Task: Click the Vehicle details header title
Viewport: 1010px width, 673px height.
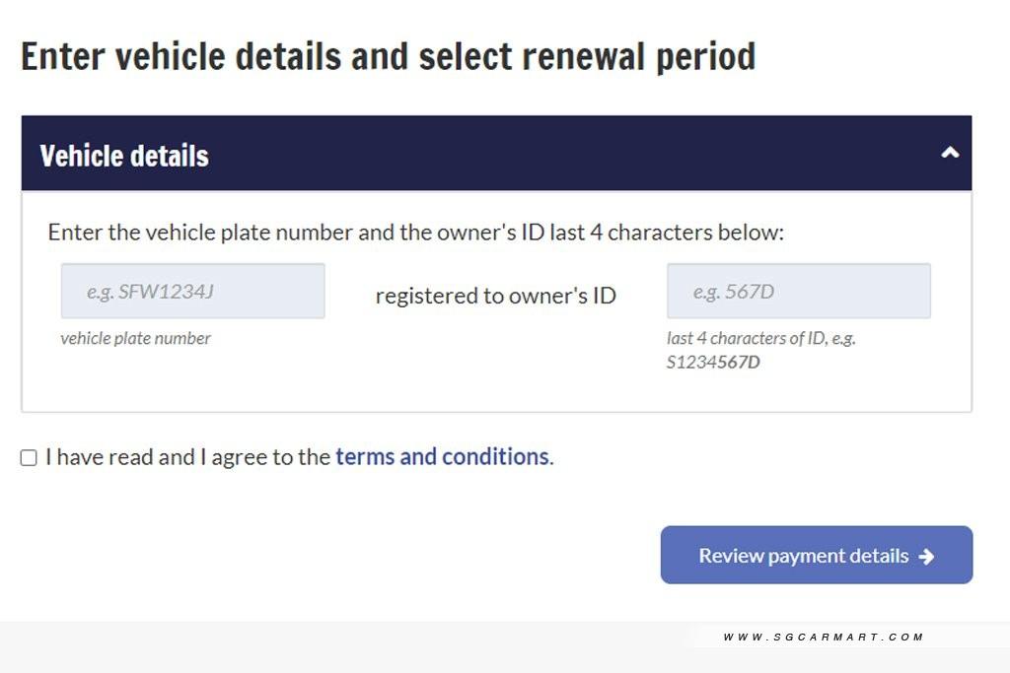Action: click(x=124, y=156)
